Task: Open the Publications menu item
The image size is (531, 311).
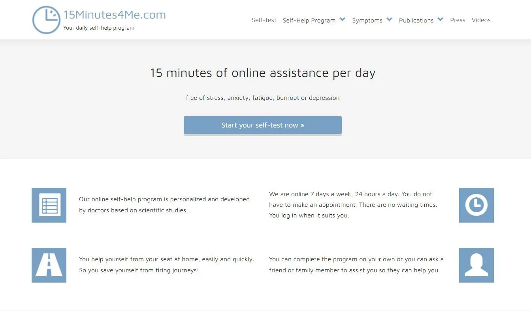Action: [416, 21]
